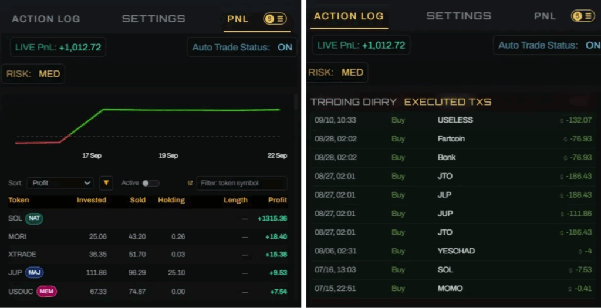
Task: Expand the RISK MED selector above the Trading Diary
Action: click(337, 72)
